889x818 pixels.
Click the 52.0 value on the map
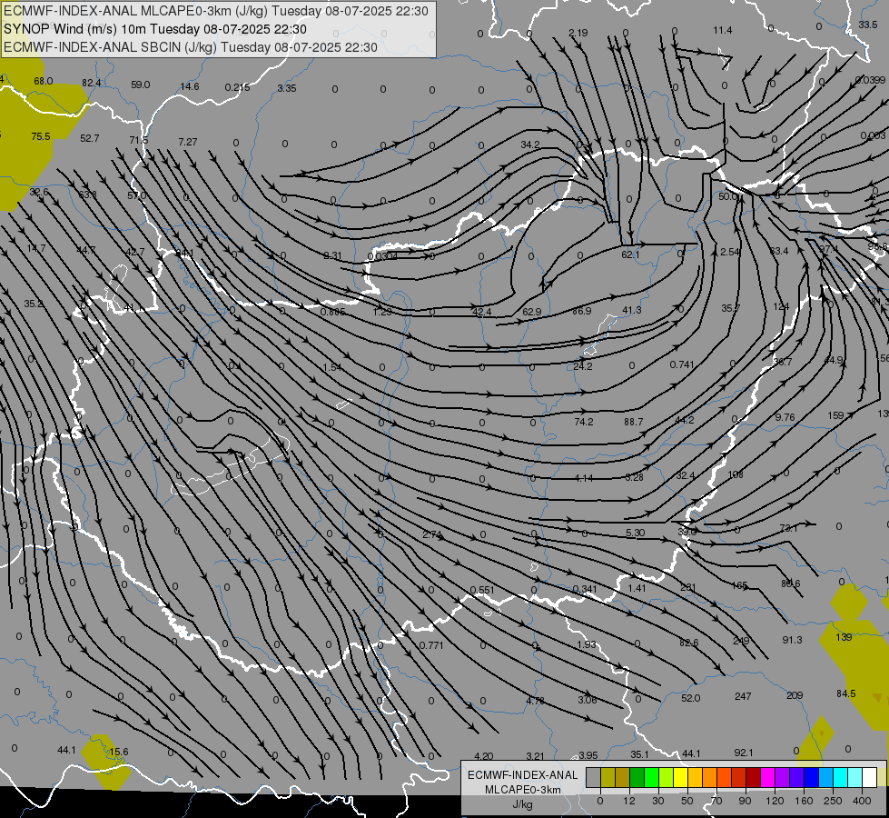pyautogui.click(x=690, y=698)
